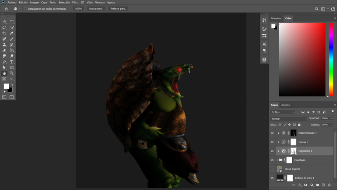Open the blend mode Normal dropdown
Viewport: 337px width, 190px height.
289,119
